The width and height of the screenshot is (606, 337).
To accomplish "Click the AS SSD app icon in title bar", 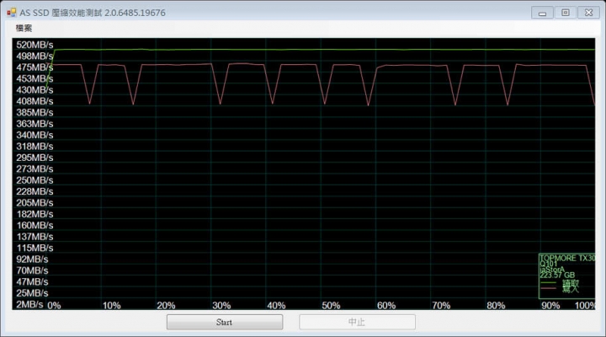I will (x=11, y=13).
